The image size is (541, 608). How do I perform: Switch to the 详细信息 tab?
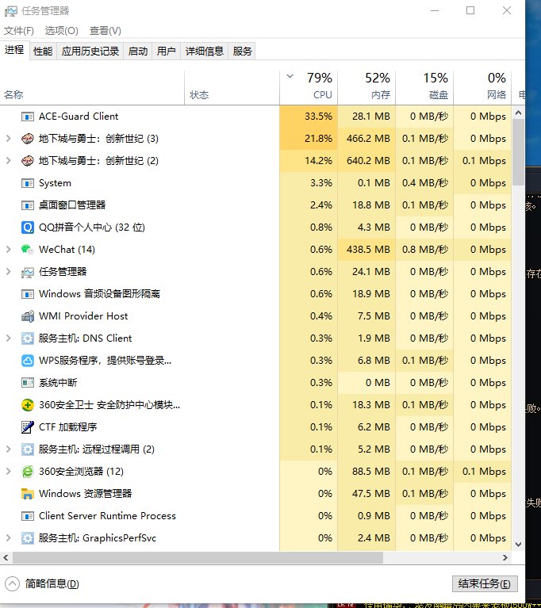204,52
